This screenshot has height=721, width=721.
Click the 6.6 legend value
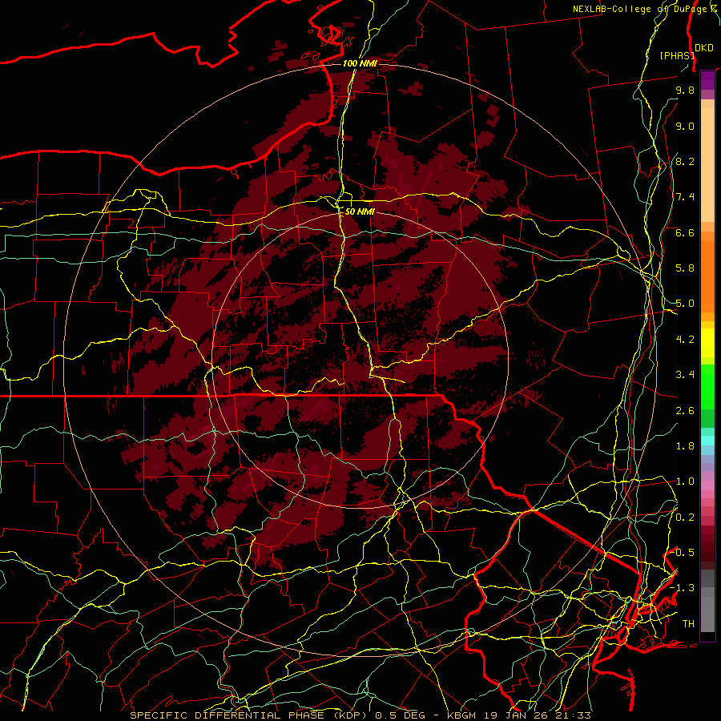685,232
